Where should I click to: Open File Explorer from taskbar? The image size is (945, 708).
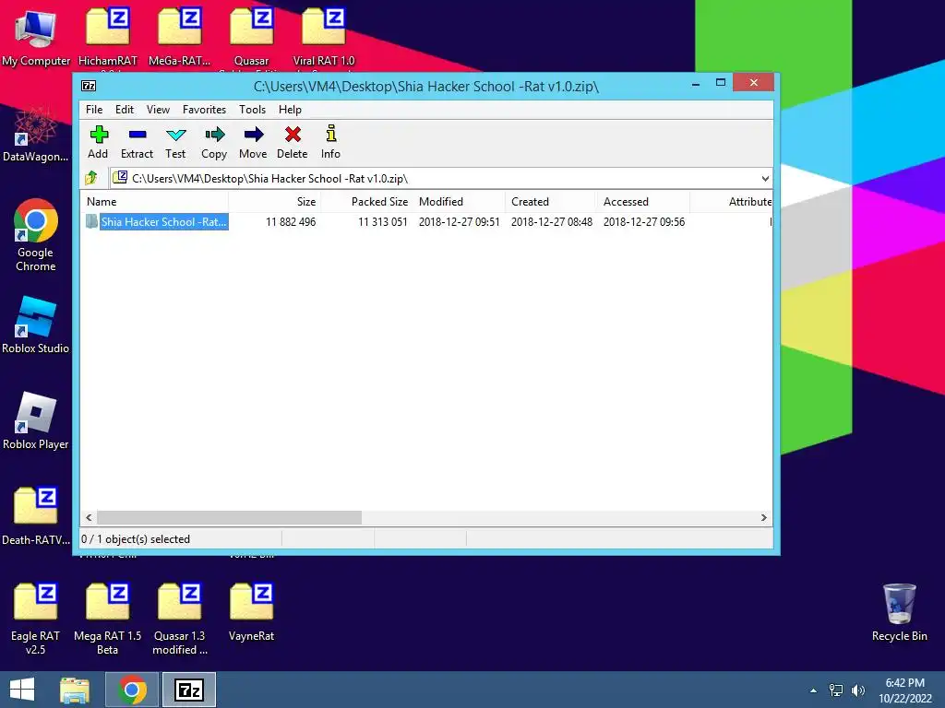pyautogui.click(x=75, y=690)
